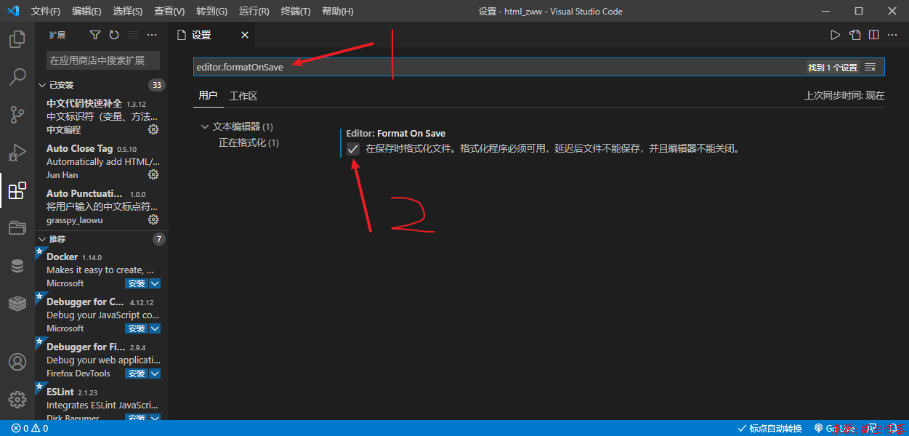Toggle the Format On Save checkbox

[x=353, y=149]
